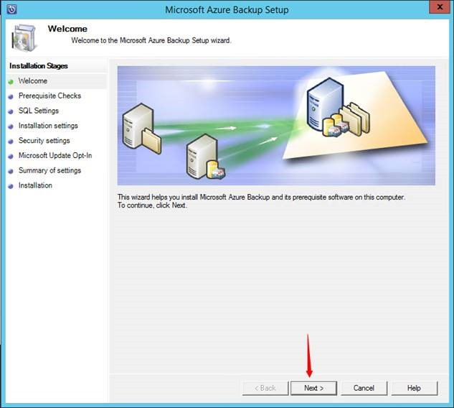The height and width of the screenshot is (408, 454).
Task: Click Next to continue setup
Action: [x=314, y=388]
